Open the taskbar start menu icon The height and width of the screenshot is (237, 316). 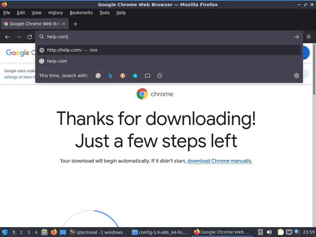(x=5, y=232)
